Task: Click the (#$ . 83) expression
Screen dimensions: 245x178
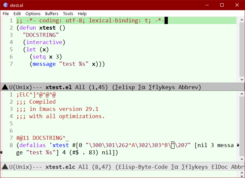Action: pyautogui.click(x=84, y=152)
